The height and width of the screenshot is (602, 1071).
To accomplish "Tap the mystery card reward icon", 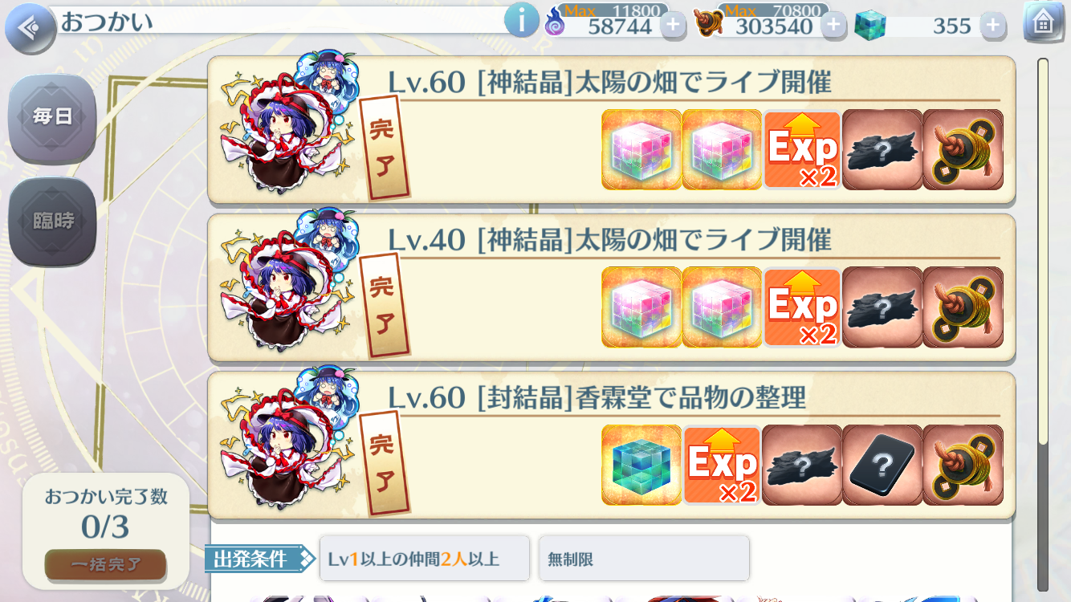I will (882, 465).
